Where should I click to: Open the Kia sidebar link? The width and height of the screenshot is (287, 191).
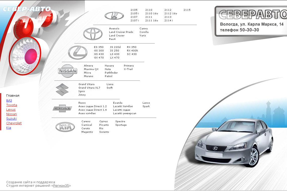point(9,128)
